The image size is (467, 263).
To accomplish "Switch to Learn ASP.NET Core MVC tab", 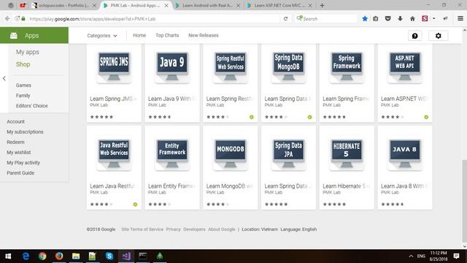I will click(279, 5).
